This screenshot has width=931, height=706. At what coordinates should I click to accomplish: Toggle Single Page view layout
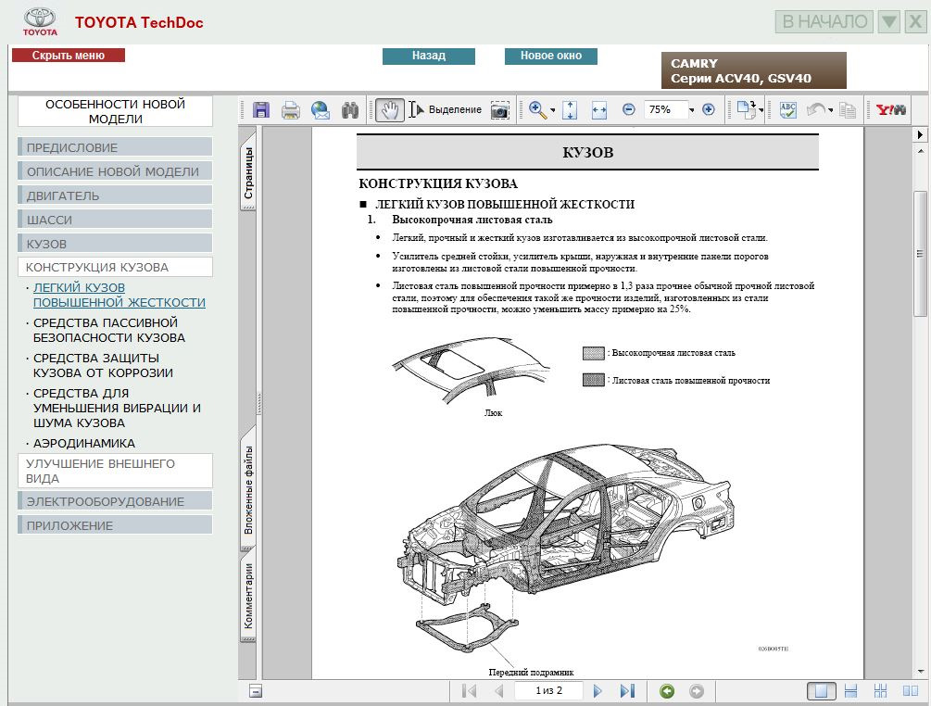822,690
